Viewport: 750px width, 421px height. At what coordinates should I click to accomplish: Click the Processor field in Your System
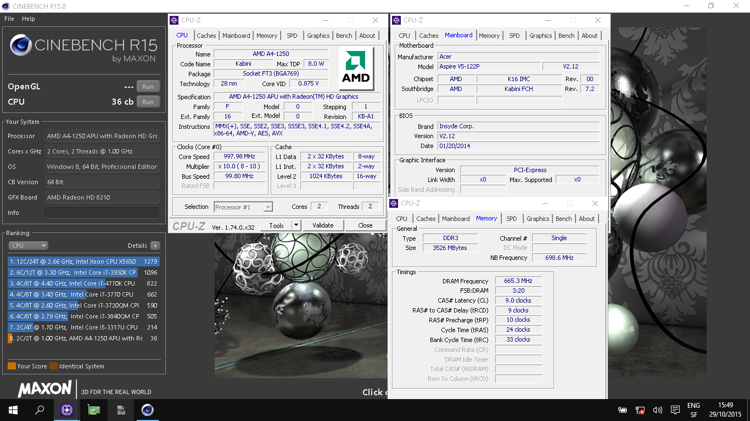102,136
